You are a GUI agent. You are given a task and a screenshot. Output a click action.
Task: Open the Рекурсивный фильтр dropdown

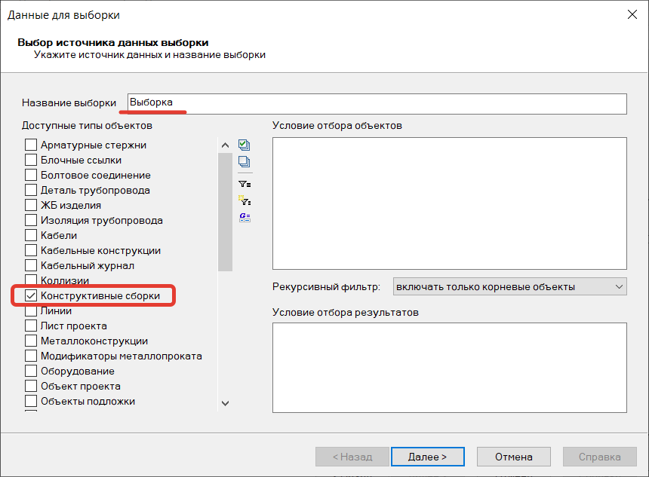pos(510,287)
